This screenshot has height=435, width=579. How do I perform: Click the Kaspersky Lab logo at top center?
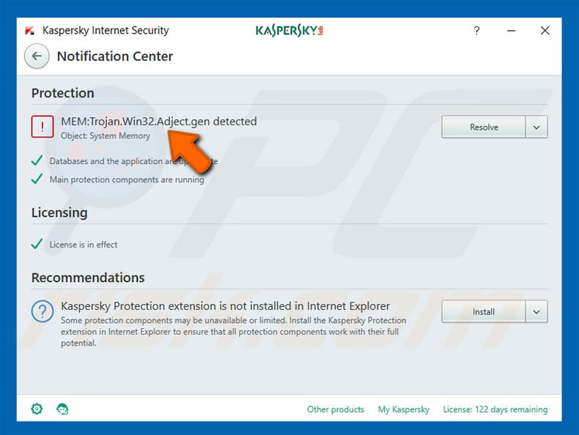(x=289, y=31)
